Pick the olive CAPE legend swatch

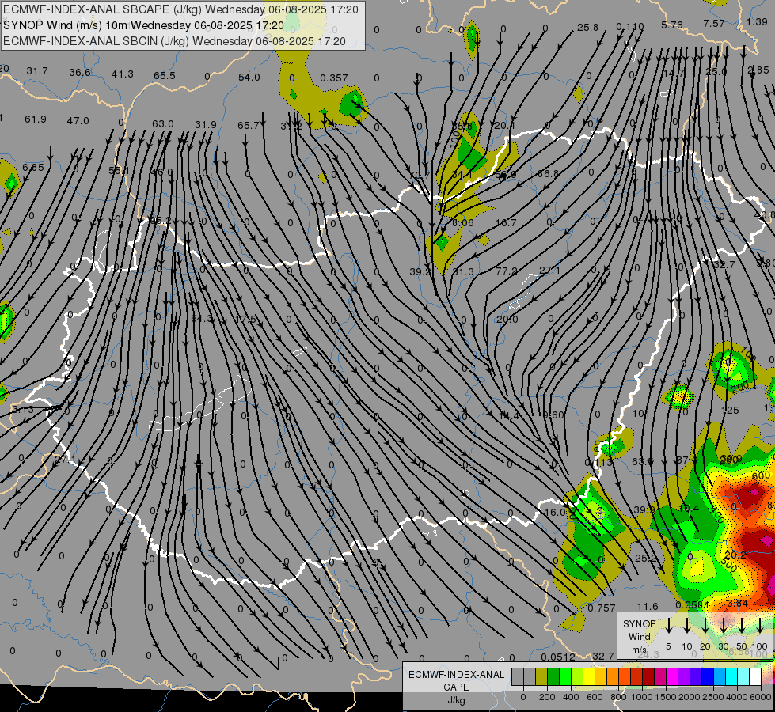click(x=541, y=677)
